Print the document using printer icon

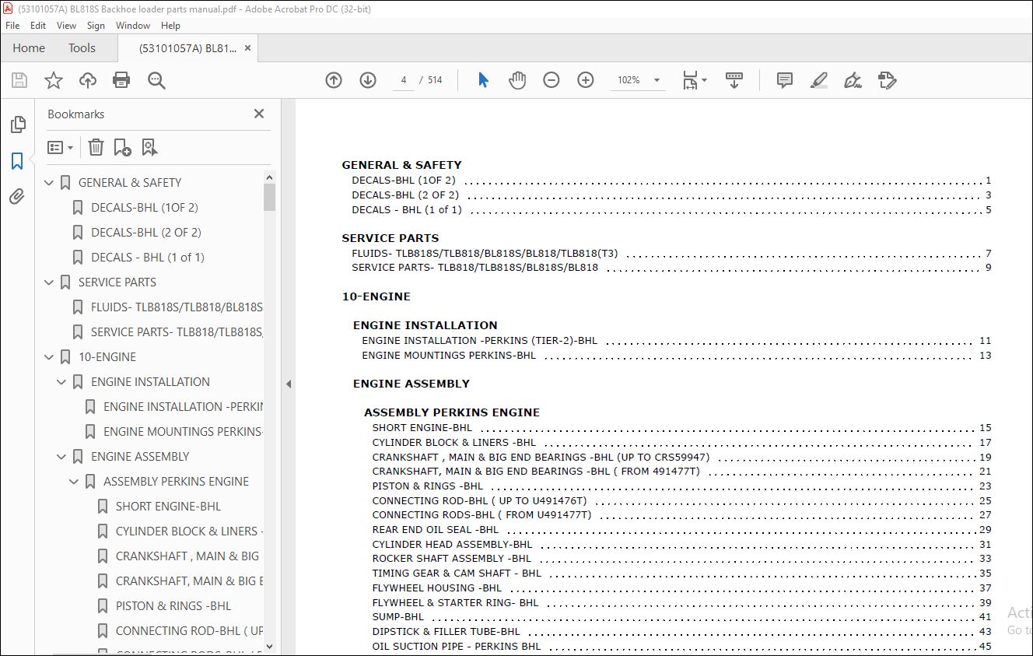121,80
